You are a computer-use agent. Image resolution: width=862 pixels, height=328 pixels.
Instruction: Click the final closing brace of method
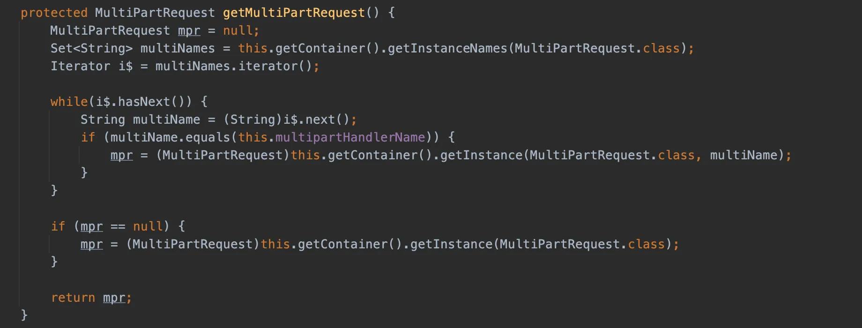(x=24, y=314)
